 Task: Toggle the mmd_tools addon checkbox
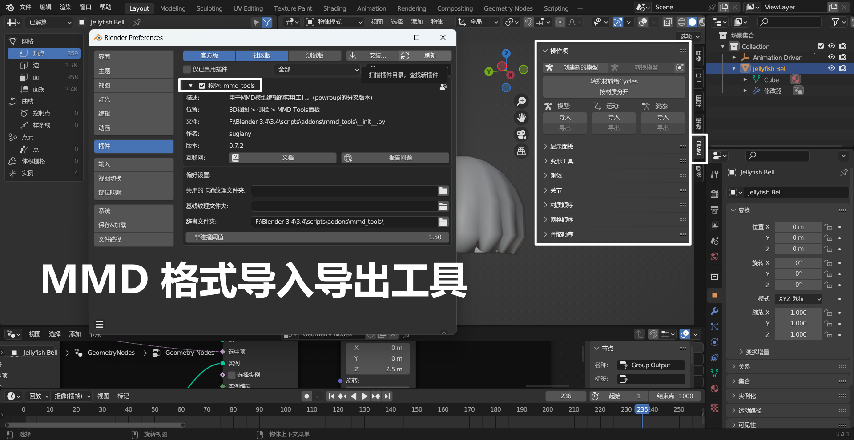click(x=202, y=86)
